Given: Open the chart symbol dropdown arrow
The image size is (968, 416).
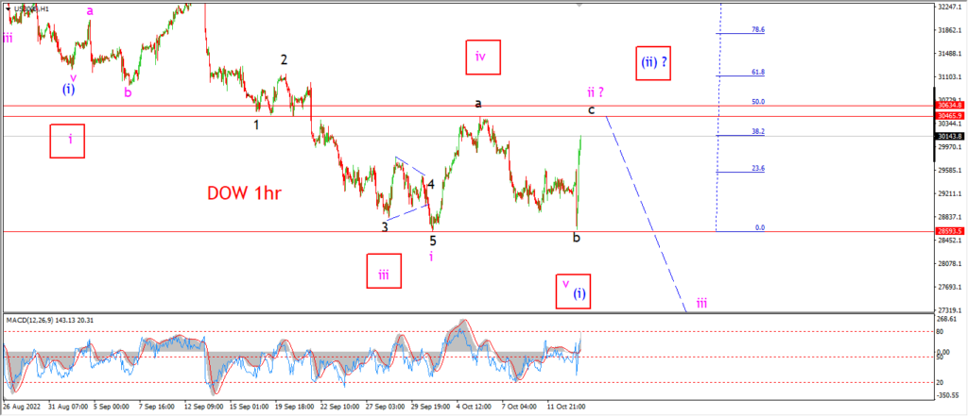Looking at the screenshot, I should 8,9.
